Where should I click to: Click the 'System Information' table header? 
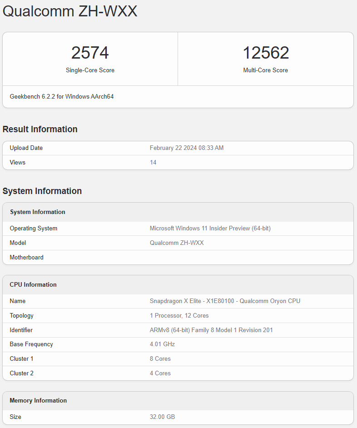pyautogui.click(x=38, y=212)
